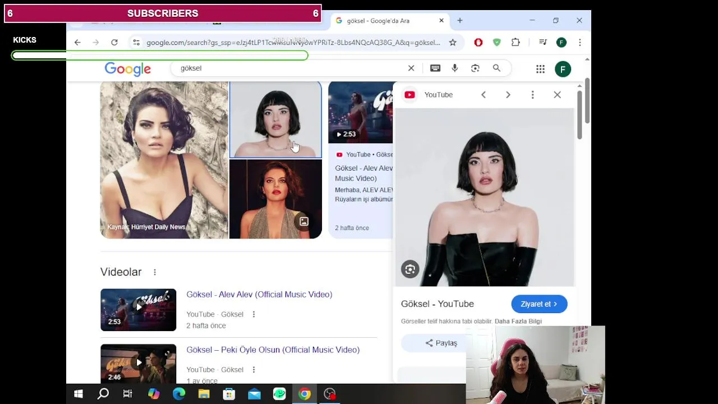Open the Windows Start menu
This screenshot has width=718, height=404.
tap(79, 394)
